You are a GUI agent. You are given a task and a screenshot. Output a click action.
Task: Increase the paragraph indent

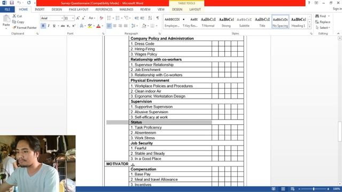142,18
